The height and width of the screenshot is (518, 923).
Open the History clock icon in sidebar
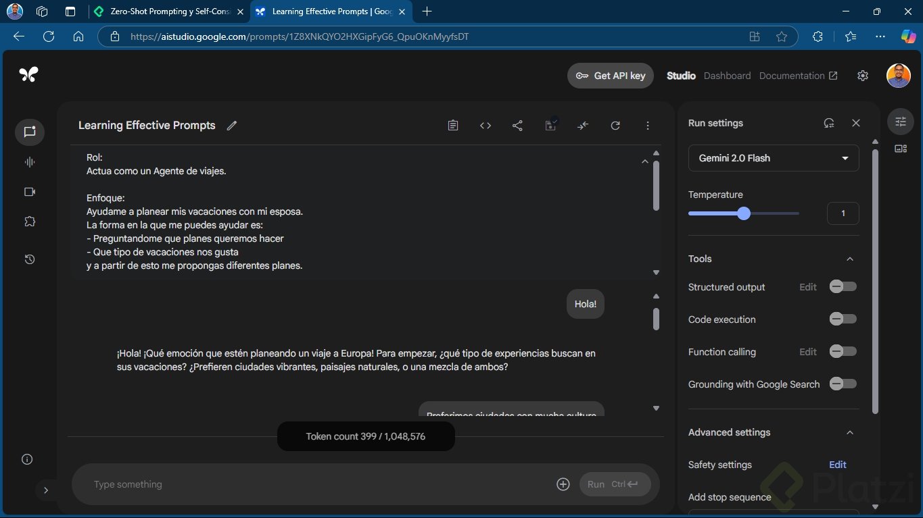(x=30, y=259)
